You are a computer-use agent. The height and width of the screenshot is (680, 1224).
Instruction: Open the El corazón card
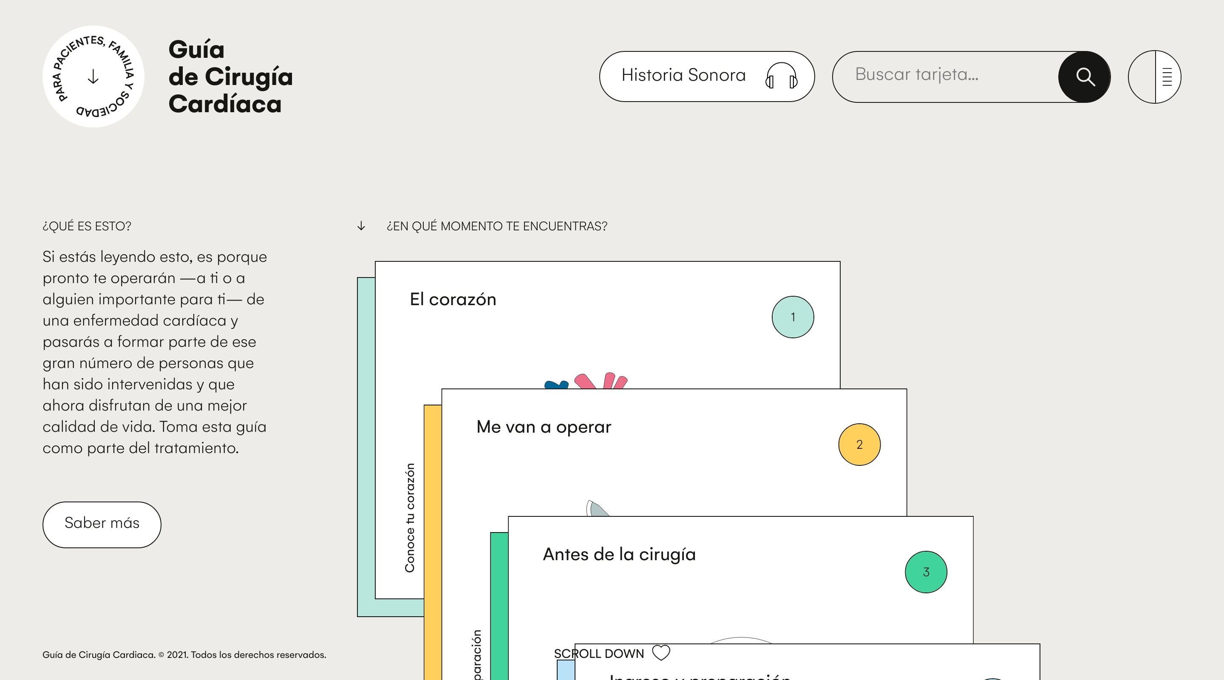coord(453,299)
